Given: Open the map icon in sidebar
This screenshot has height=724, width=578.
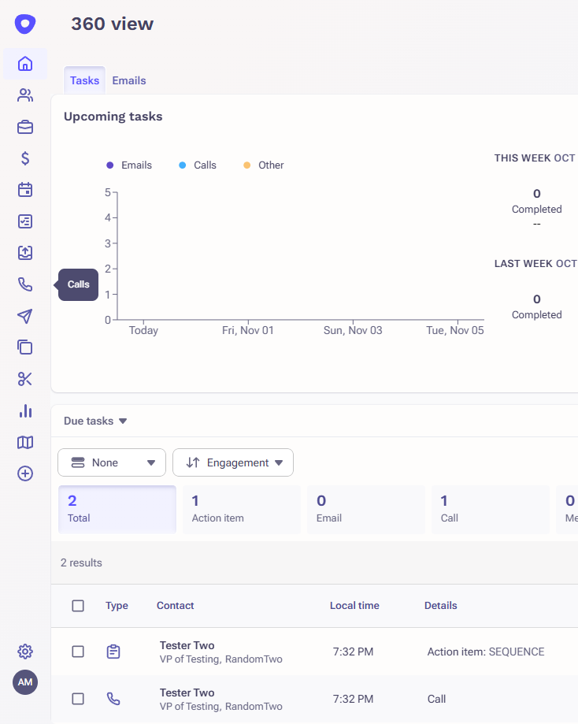Looking at the screenshot, I should (25, 442).
